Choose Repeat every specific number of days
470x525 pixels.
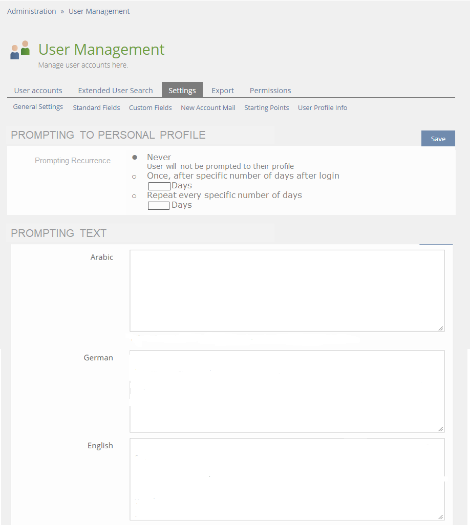[x=134, y=196]
